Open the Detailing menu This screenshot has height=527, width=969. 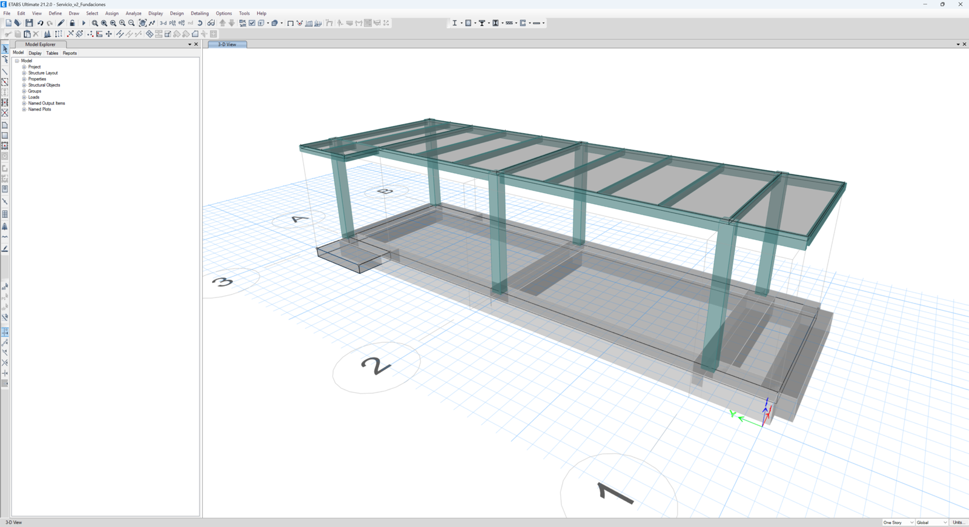tap(200, 13)
